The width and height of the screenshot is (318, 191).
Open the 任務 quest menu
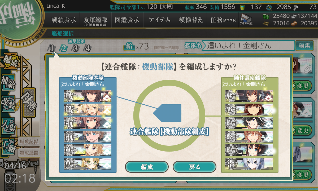(223, 20)
